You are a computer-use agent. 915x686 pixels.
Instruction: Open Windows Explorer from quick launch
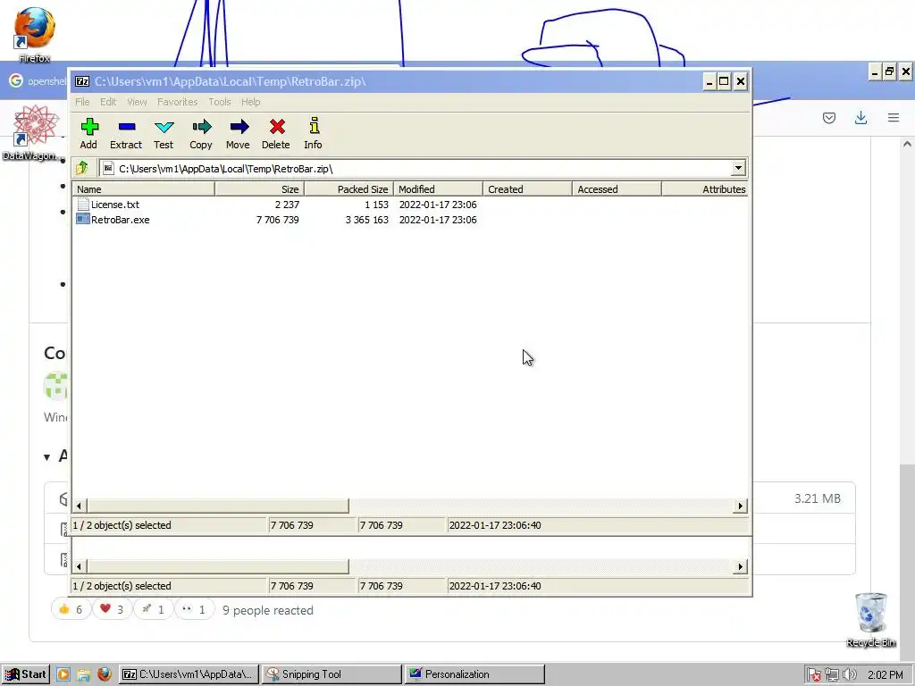click(x=83, y=674)
